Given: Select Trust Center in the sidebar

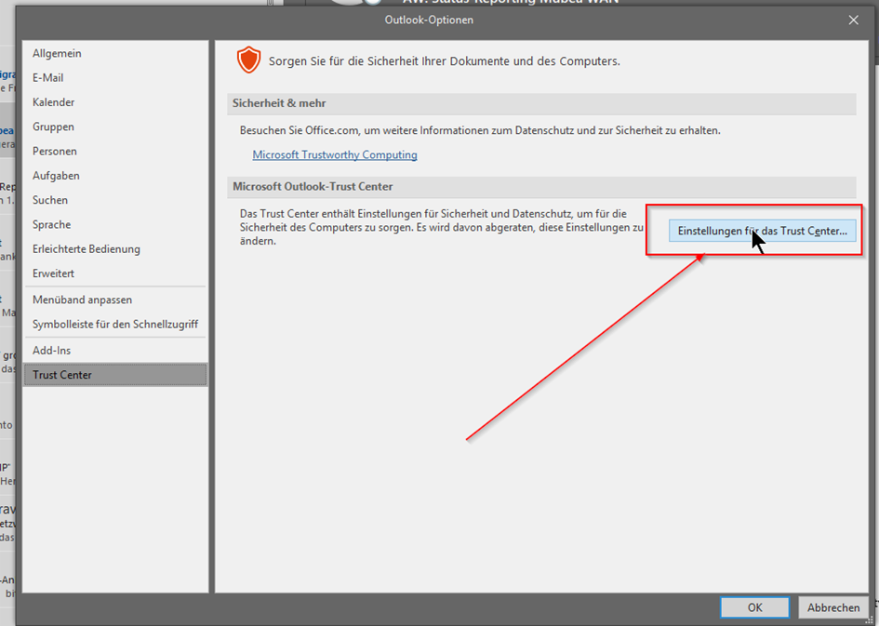Looking at the screenshot, I should coord(115,375).
